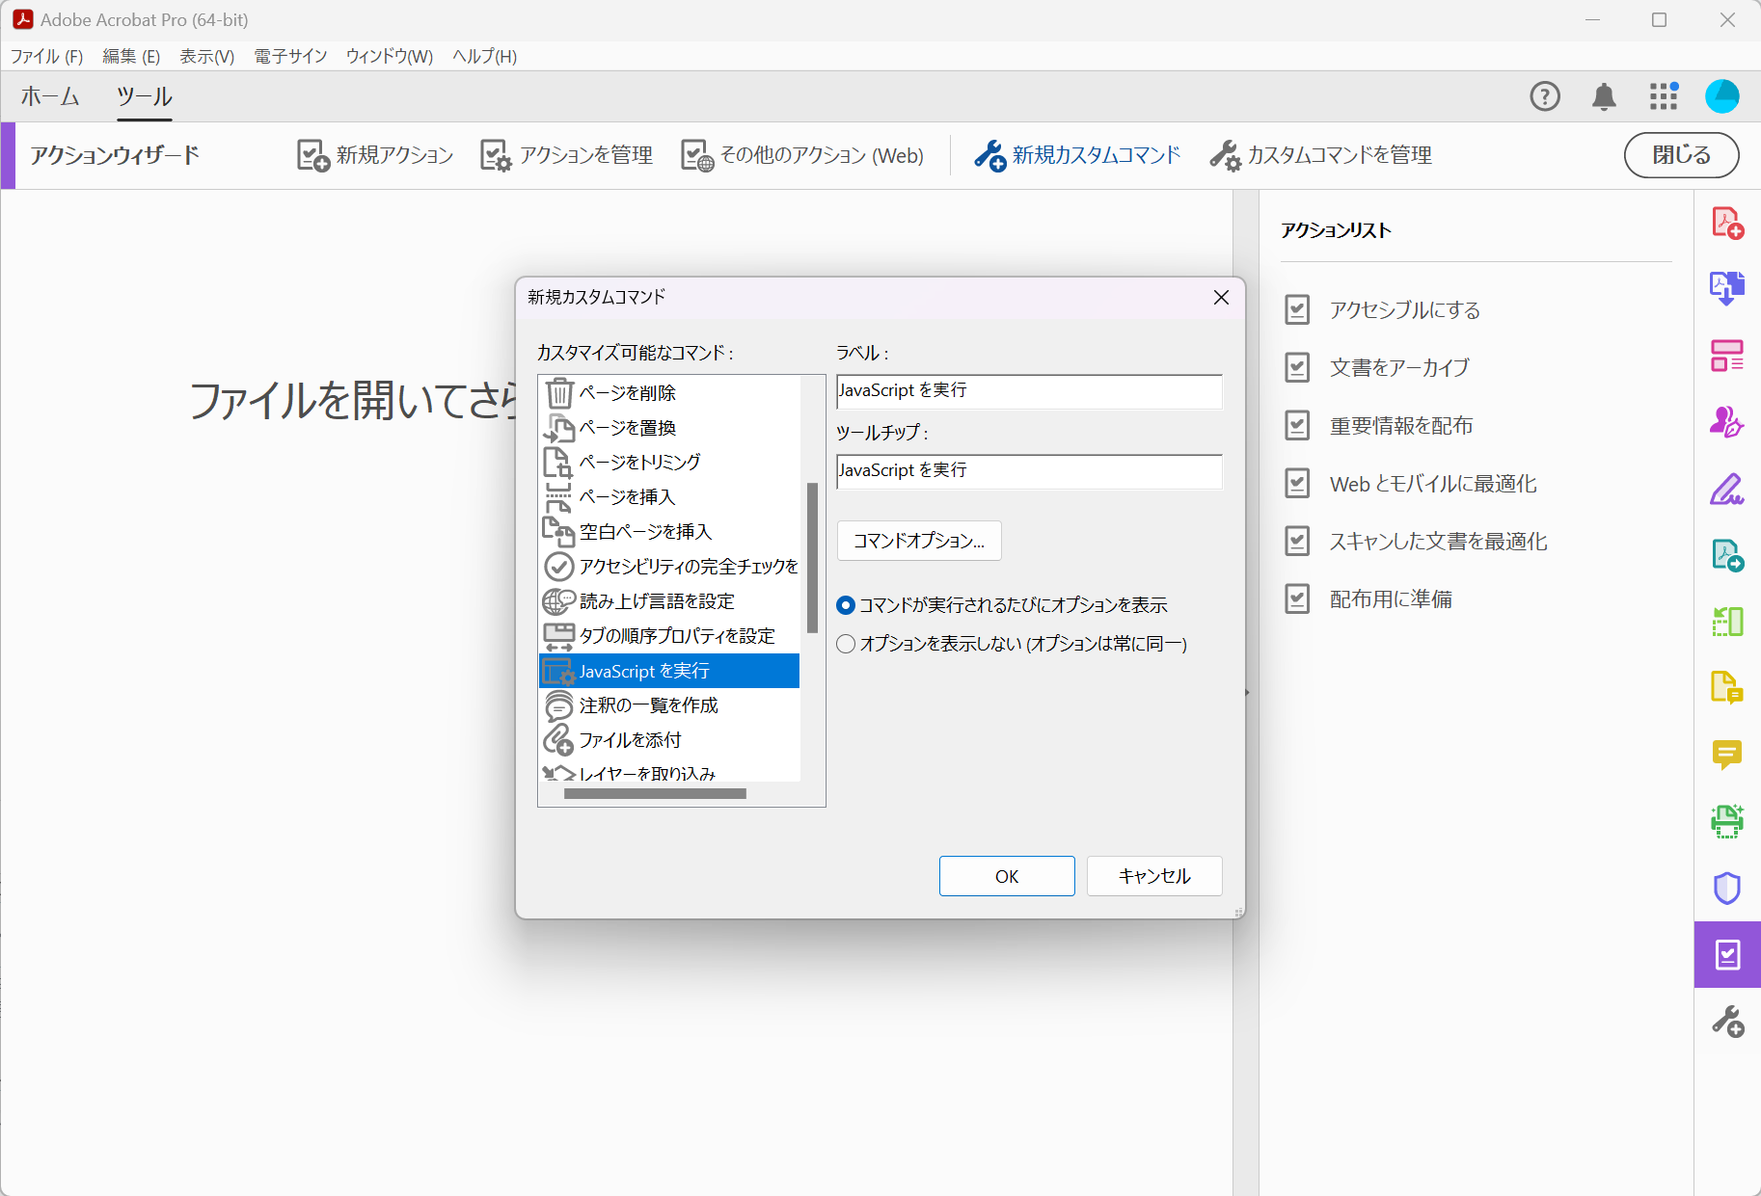
Task: Open the Fill & Sign pen tool icon
Action: point(1728,490)
